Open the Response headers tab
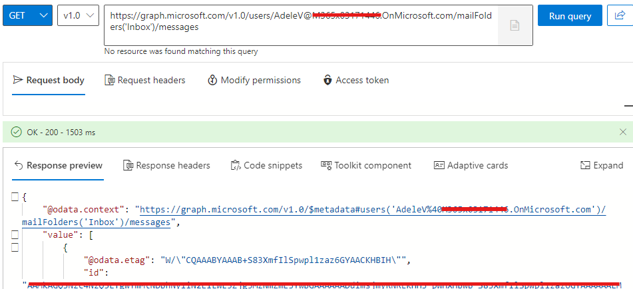633x289 pixels. [166, 166]
